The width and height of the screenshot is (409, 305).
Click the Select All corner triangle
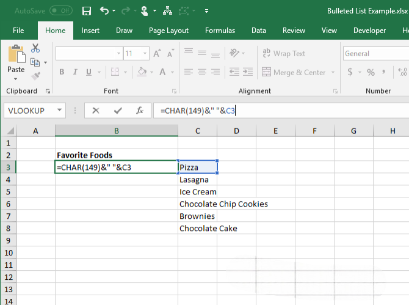pos(9,130)
